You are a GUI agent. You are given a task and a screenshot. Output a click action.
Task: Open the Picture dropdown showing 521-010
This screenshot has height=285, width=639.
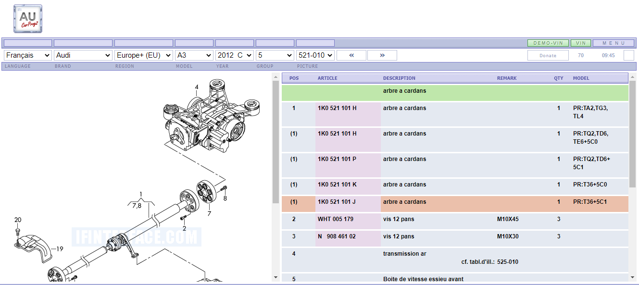(x=315, y=55)
